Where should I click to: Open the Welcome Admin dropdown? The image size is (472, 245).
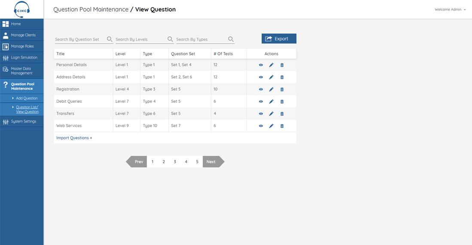(450, 9)
